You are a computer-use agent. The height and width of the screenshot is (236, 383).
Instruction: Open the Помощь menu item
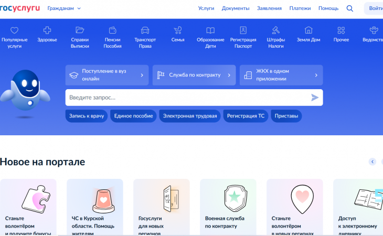click(x=328, y=8)
